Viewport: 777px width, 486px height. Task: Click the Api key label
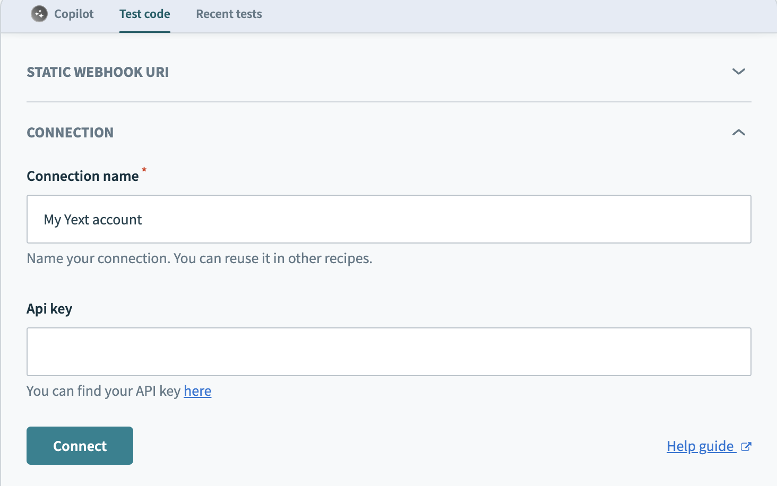click(49, 309)
